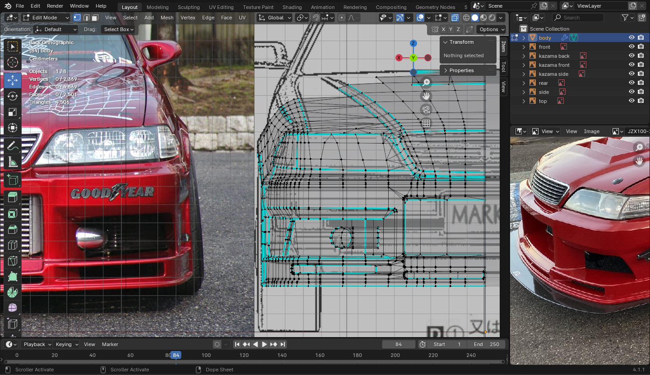Switch orthographic/perspective with grid icon

click(x=426, y=123)
